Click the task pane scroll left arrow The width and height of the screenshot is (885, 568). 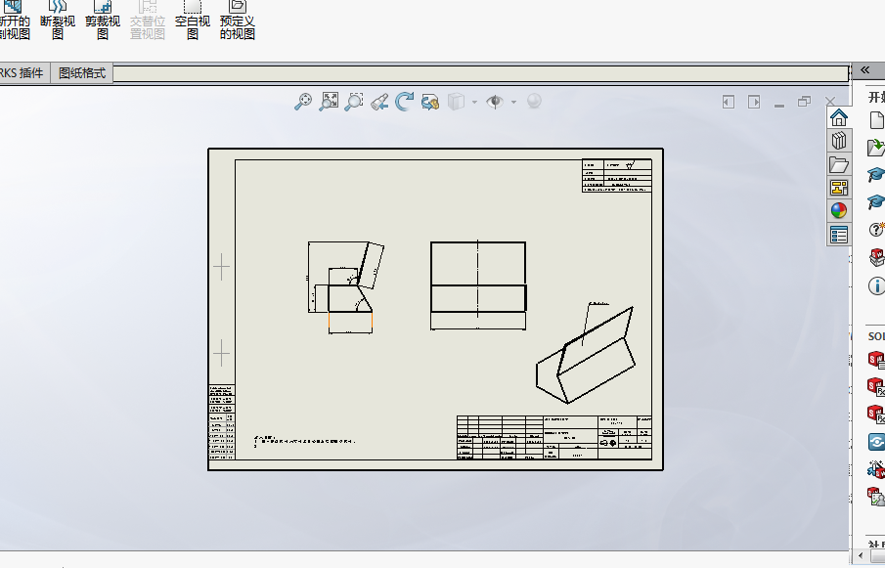pyautogui.click(x=861, y=555)
